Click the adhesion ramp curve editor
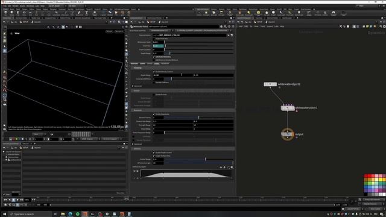The height and width of the screenshot is (217, 386). (x=186, y=174)
